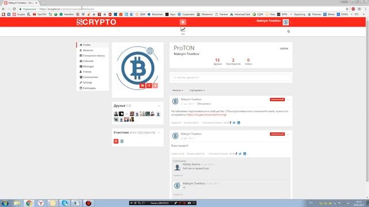
Task: Click the search magnifier icon
Action: pyautogui.click(x=288, y=32)
